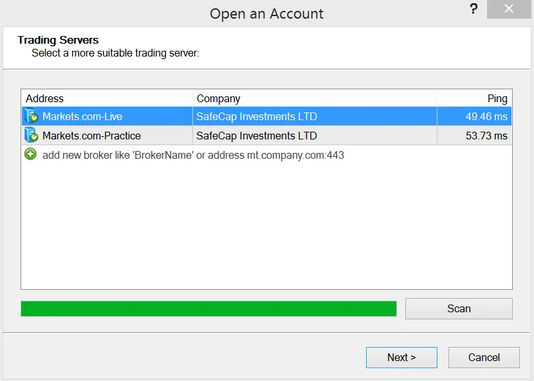This screenshot has height=381, width=534.
Task: Click the 53.73 ms ping value
Action: coord(486,136)
